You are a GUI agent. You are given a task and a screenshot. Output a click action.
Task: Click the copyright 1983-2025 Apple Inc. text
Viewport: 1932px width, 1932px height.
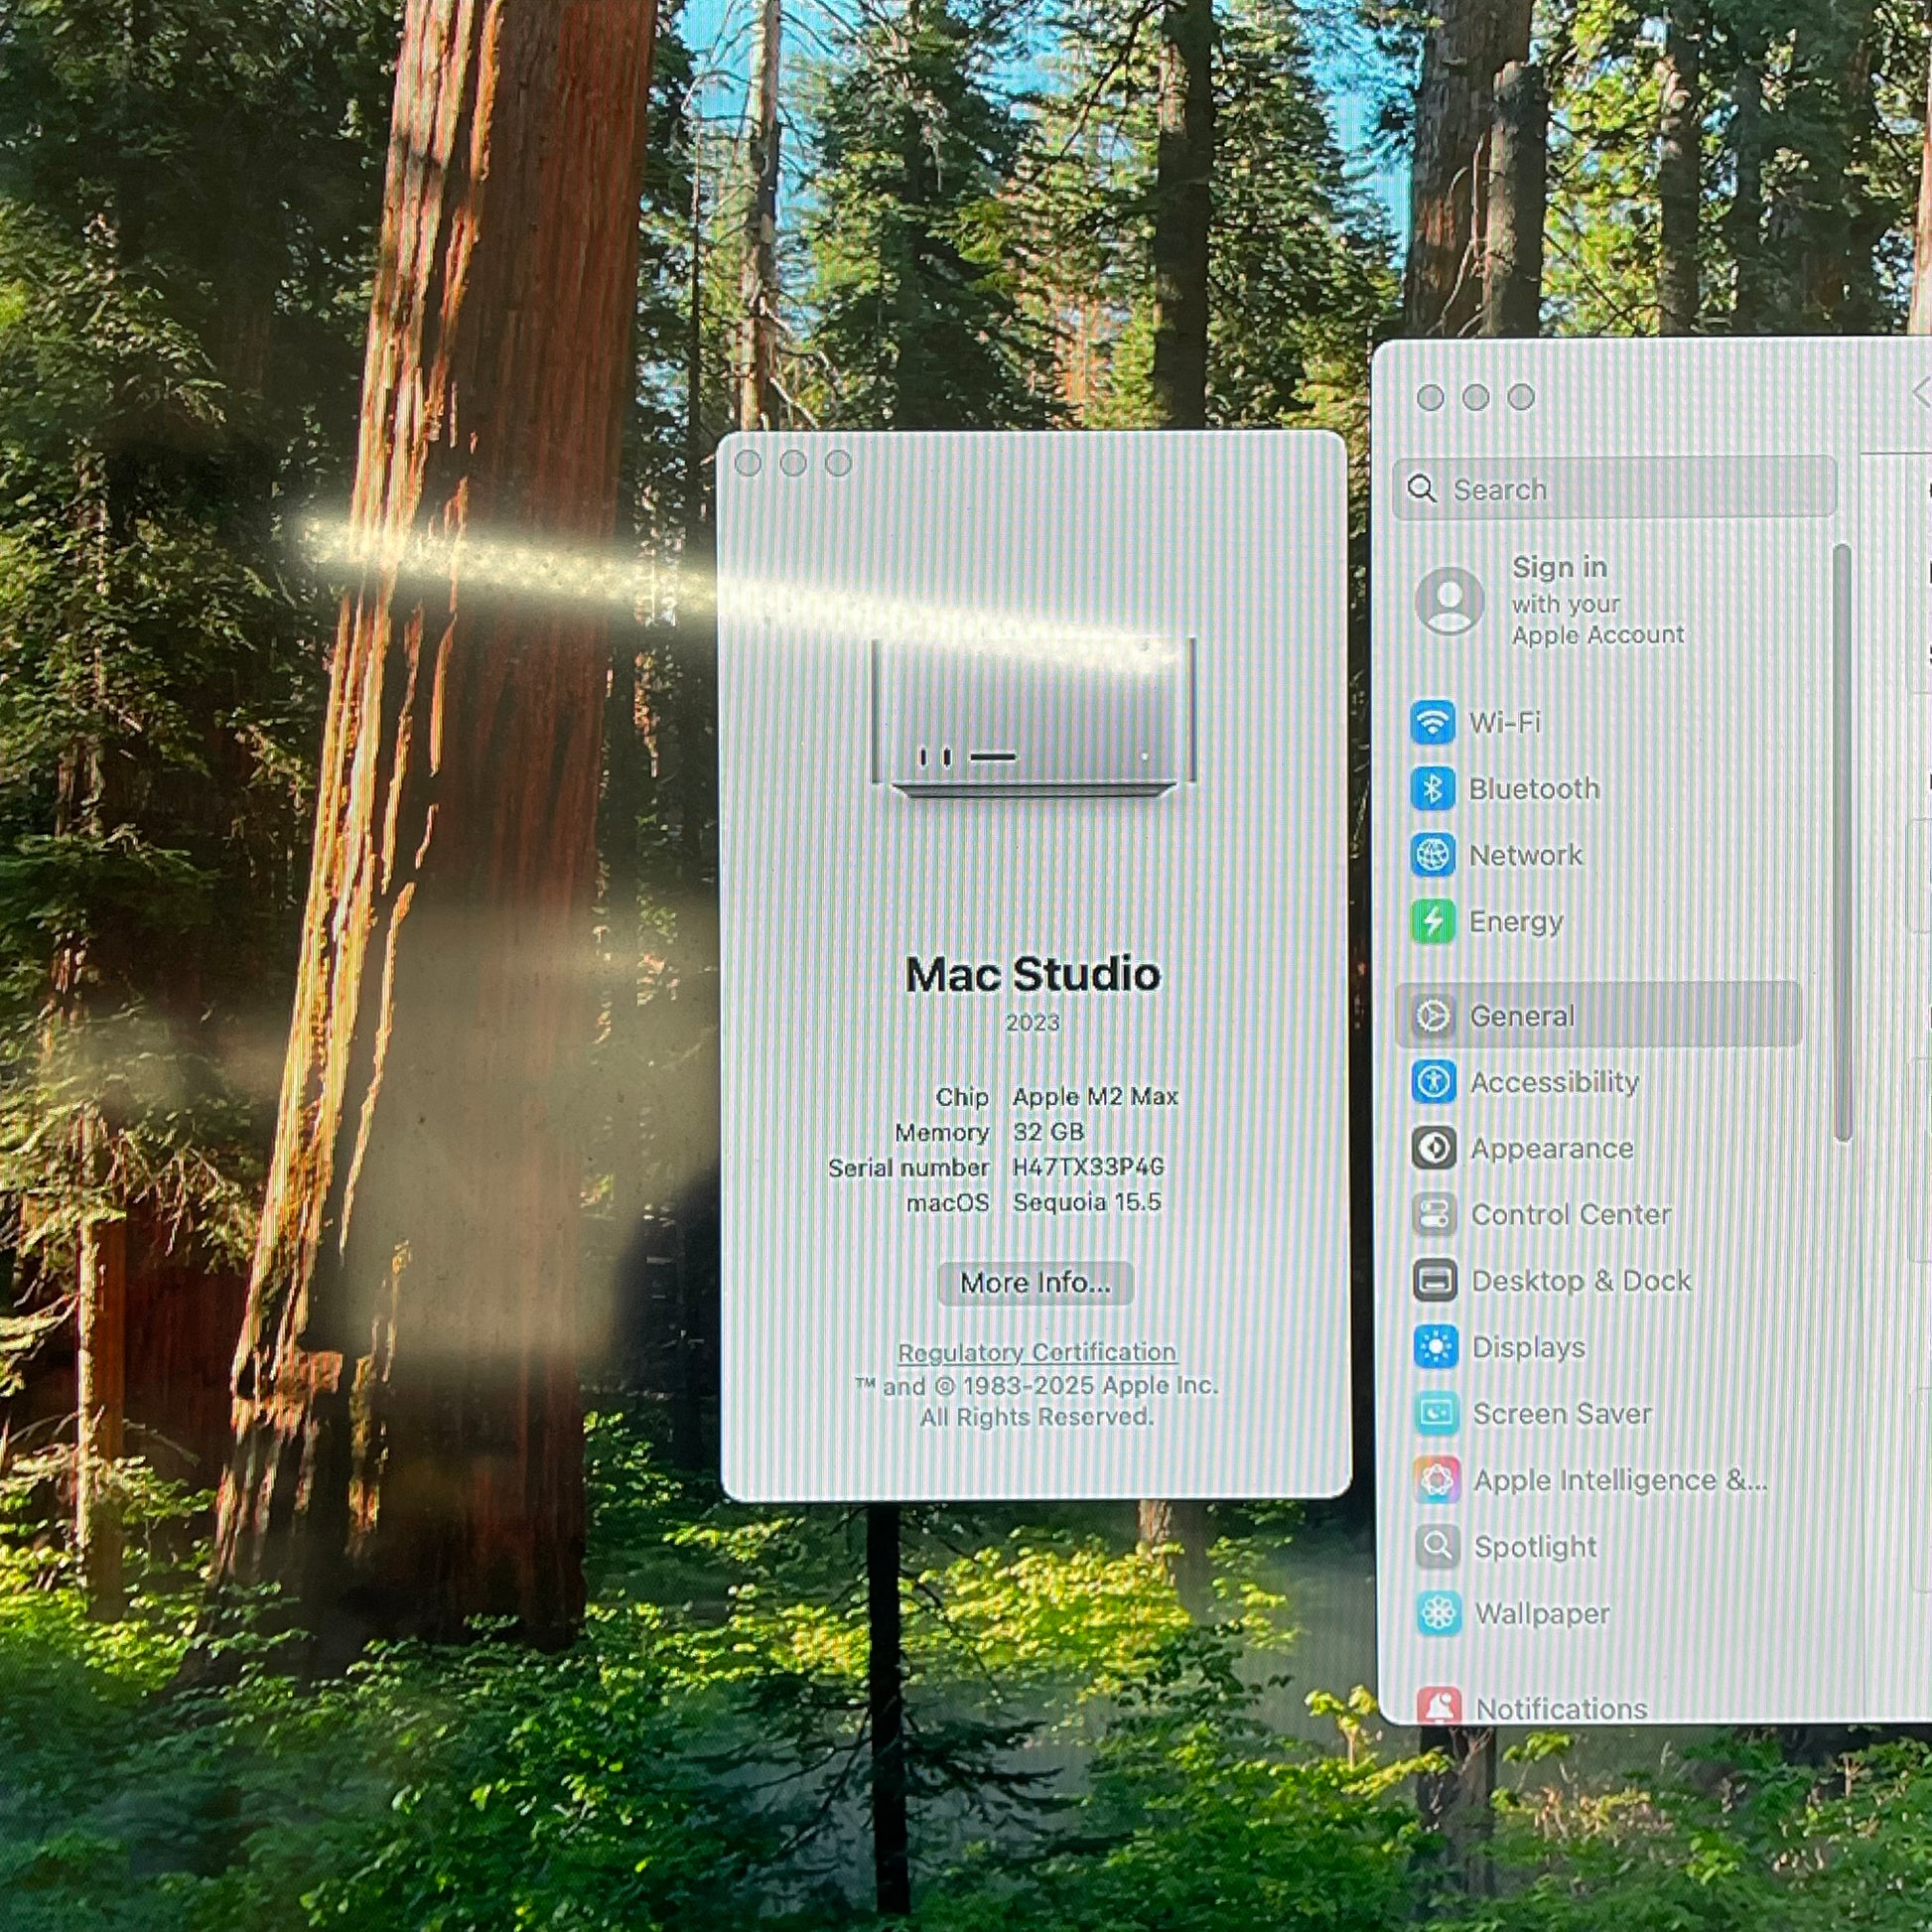coord(1037,1386)
